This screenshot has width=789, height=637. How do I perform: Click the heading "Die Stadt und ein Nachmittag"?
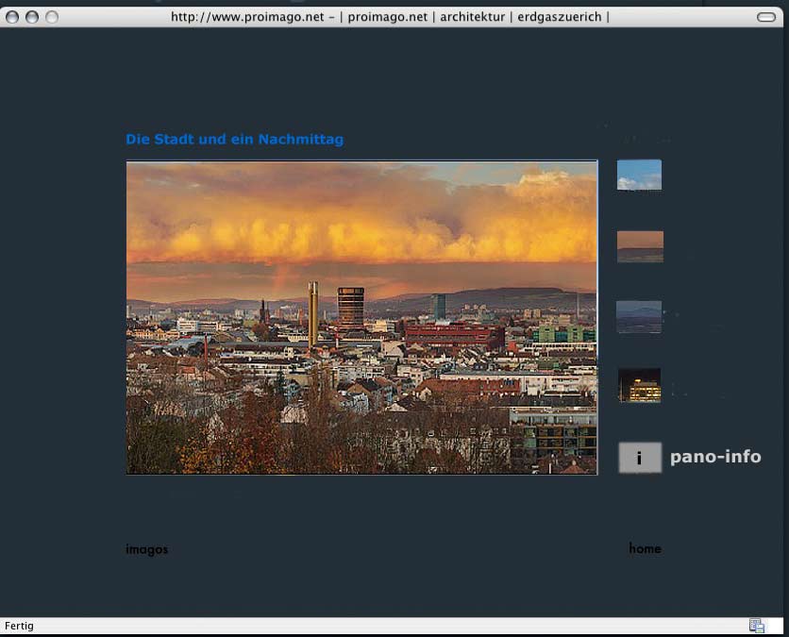click(234, 140)
